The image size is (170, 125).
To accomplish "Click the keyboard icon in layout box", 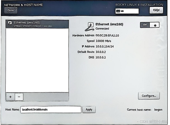I will coord(118,11).
